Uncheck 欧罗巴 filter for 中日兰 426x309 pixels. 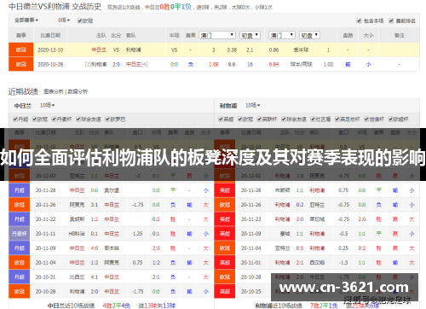tap(107, 119)
